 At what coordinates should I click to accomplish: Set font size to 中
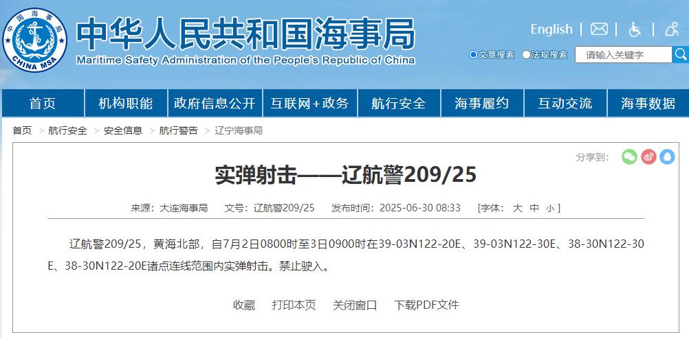(534, 208)
